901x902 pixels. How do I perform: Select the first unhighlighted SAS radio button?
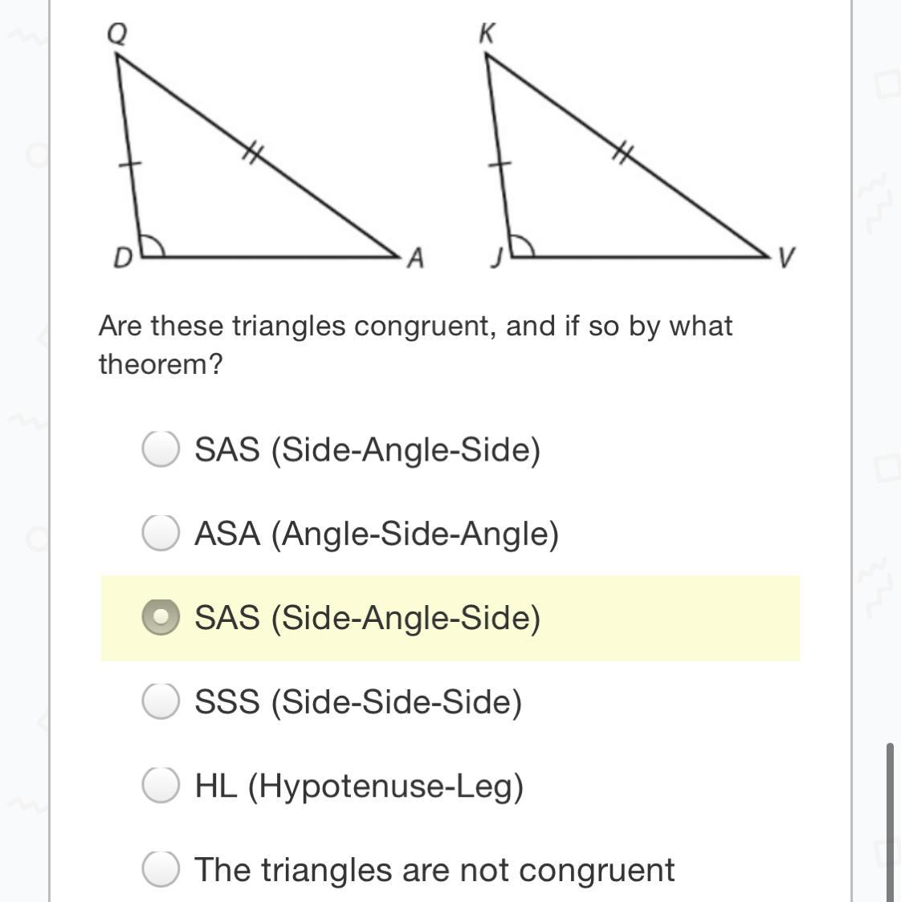[160, 449]
